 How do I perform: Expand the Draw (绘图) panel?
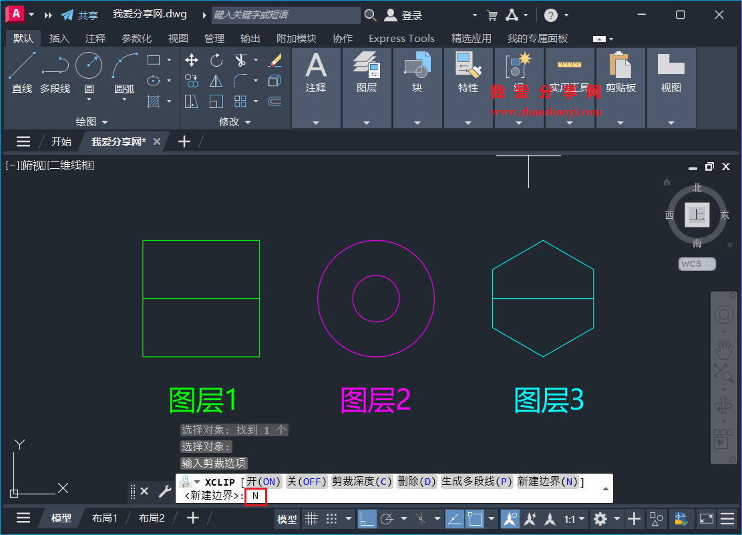click(x=91, y=122)
